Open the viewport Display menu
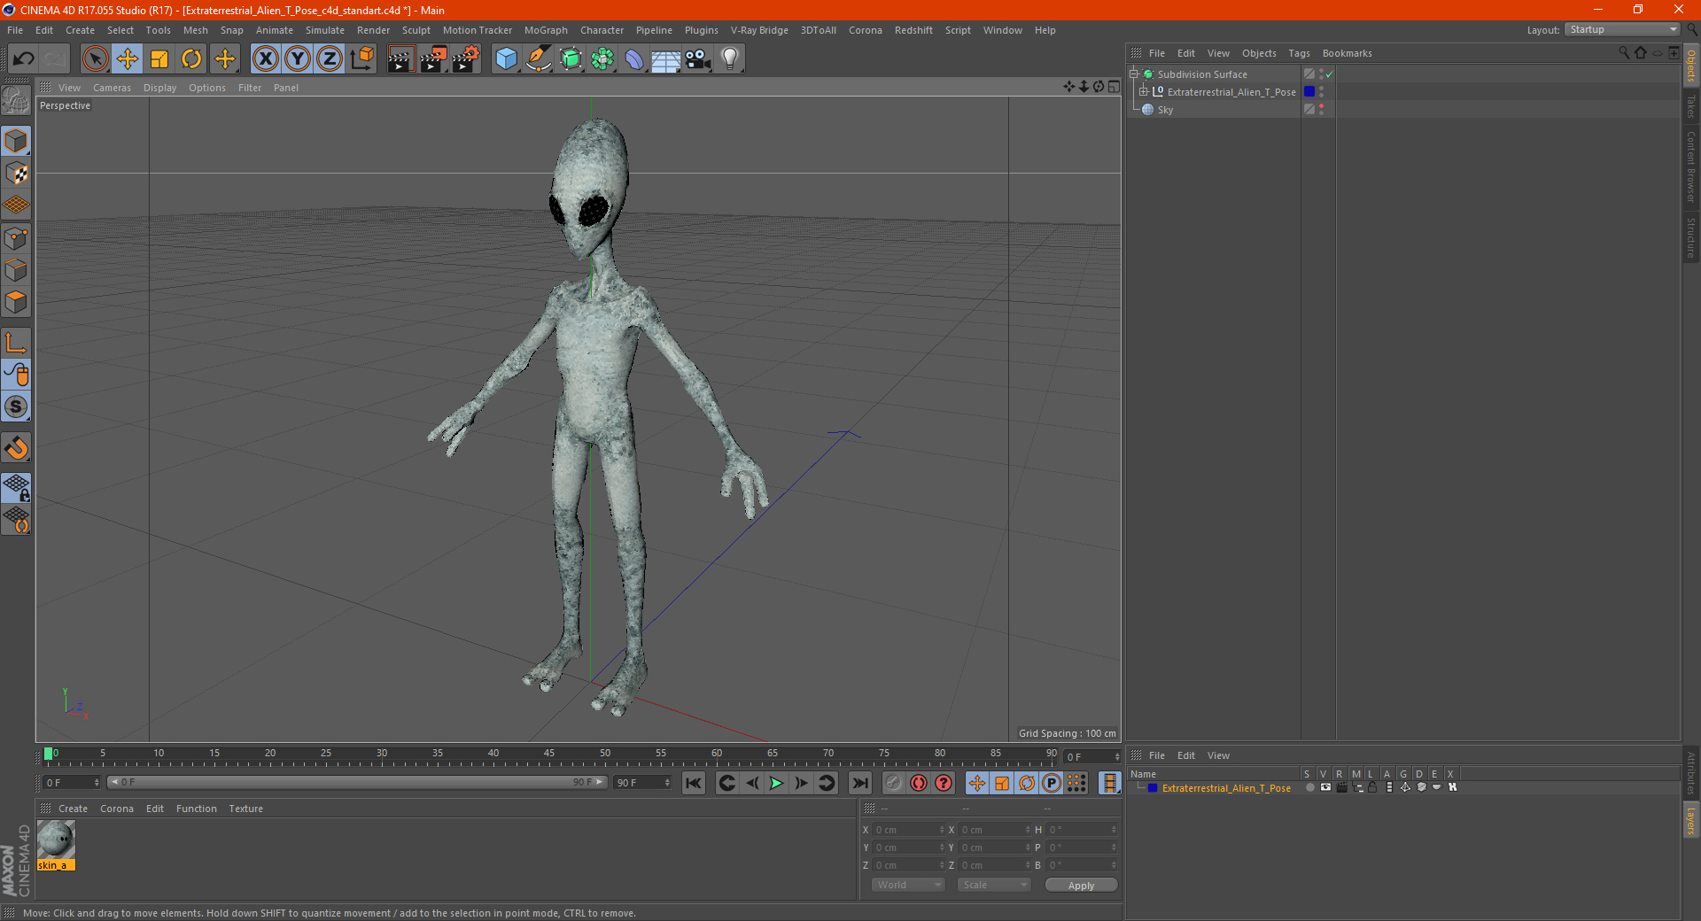Image resolution: width=1701 pixels, height=921 pixels. [x=159, y=88]
